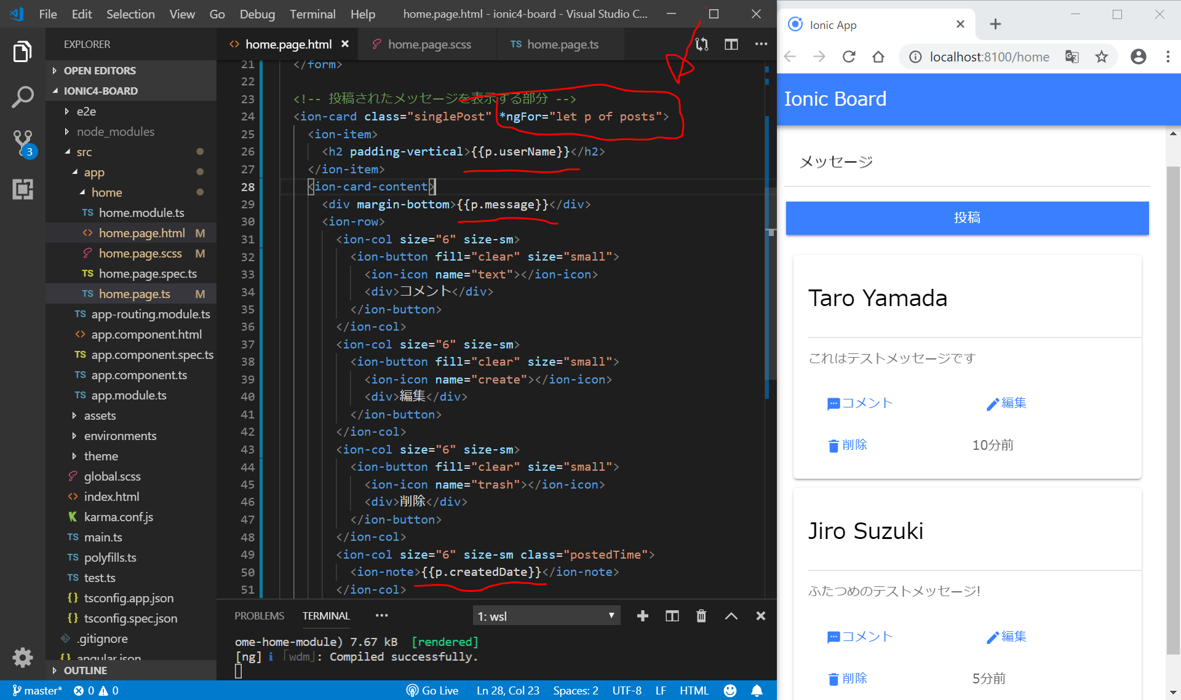Click the メッセージ message input field

click(x=966, y=162)
